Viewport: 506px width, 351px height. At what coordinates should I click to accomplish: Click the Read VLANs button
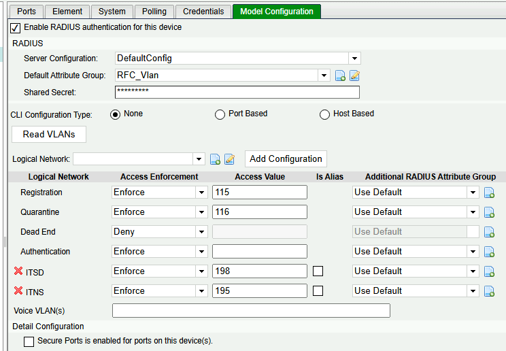[x=49, y=134]
